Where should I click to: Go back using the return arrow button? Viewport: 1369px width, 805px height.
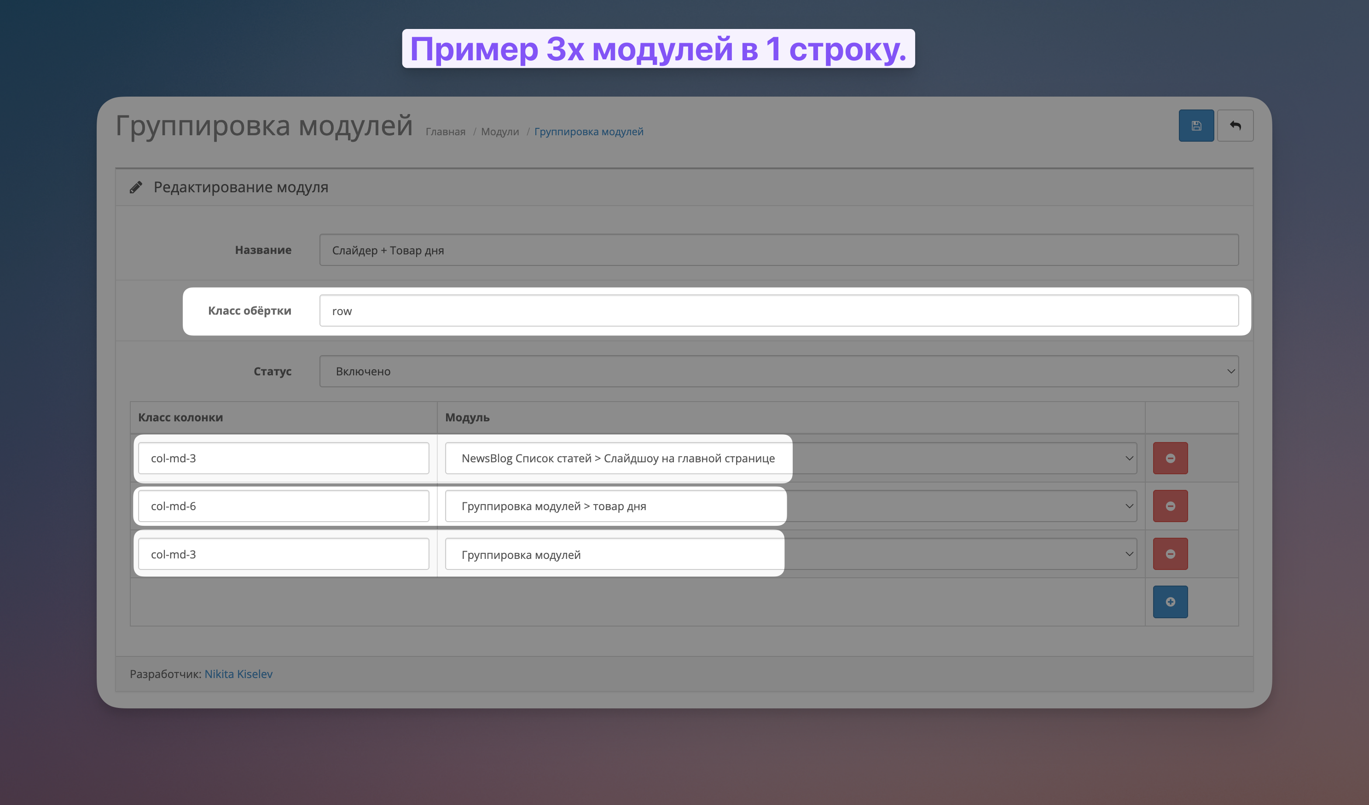click(1235, 126)
